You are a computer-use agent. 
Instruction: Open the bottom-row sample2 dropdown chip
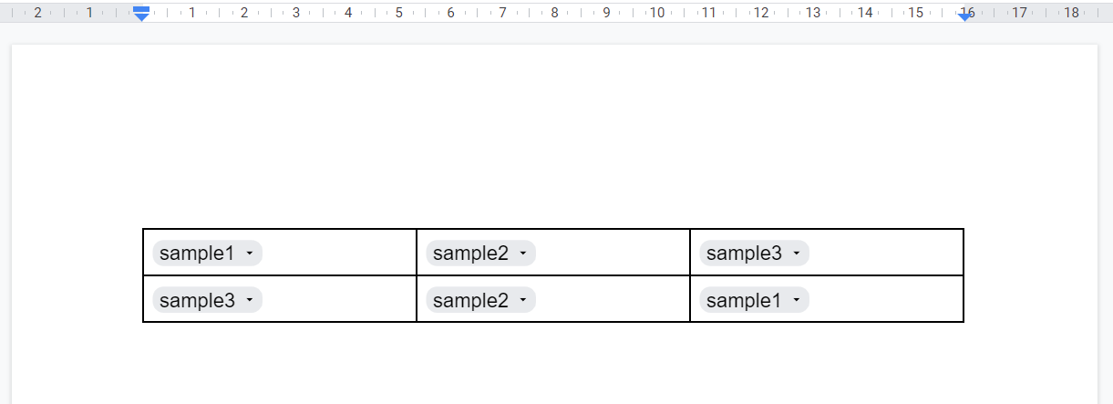pyautogui.click(x=480, y=300)
